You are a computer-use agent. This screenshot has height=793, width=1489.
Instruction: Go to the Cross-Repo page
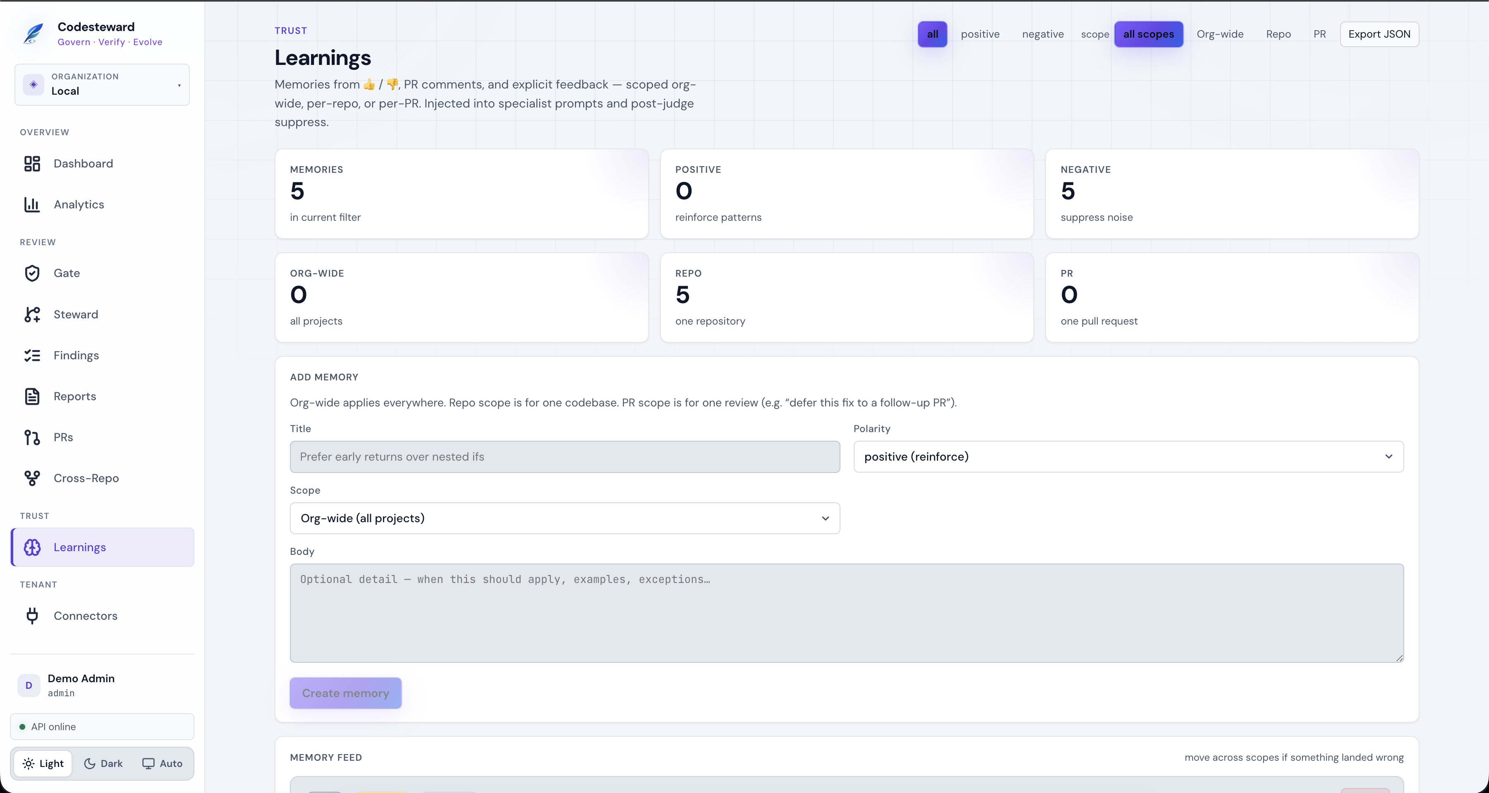click(102, 478)
